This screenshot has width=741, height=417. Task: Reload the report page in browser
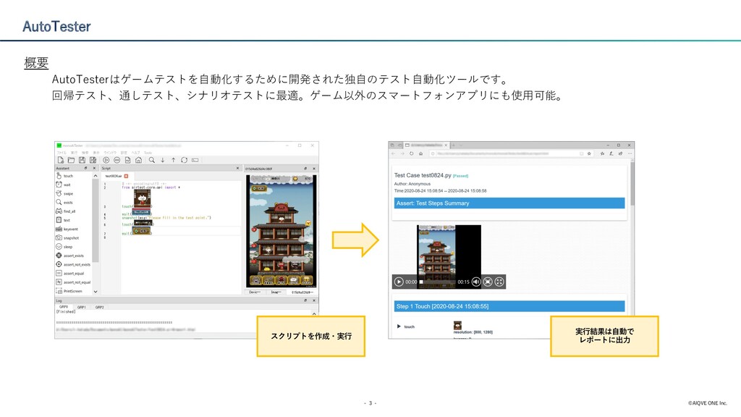click(411, 153)
